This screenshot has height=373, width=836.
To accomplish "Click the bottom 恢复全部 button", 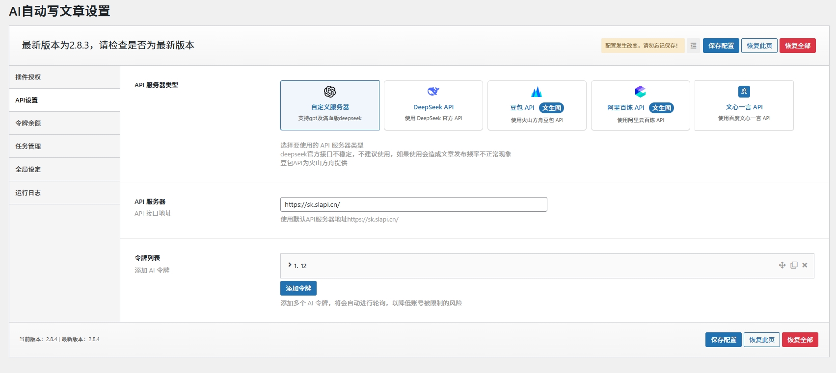I will click(800, 340).
